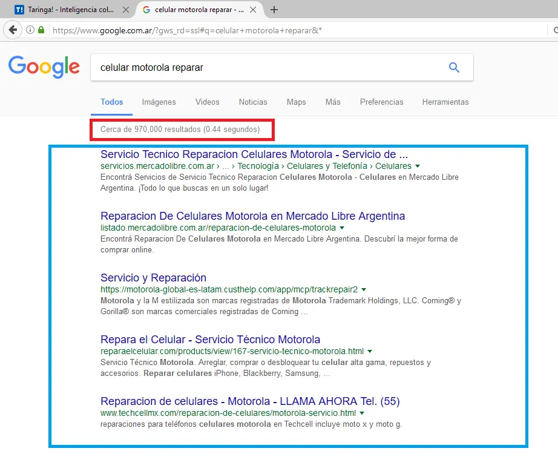Expand dropdown arrow next to motorola-global-es-latam URL
Viewport: 558px width, 454px height.
click(364, 289)
